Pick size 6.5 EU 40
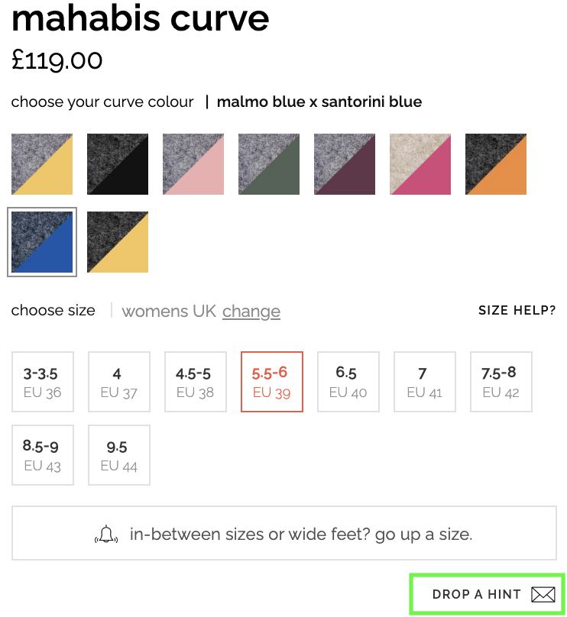 [x=348, y=382]
